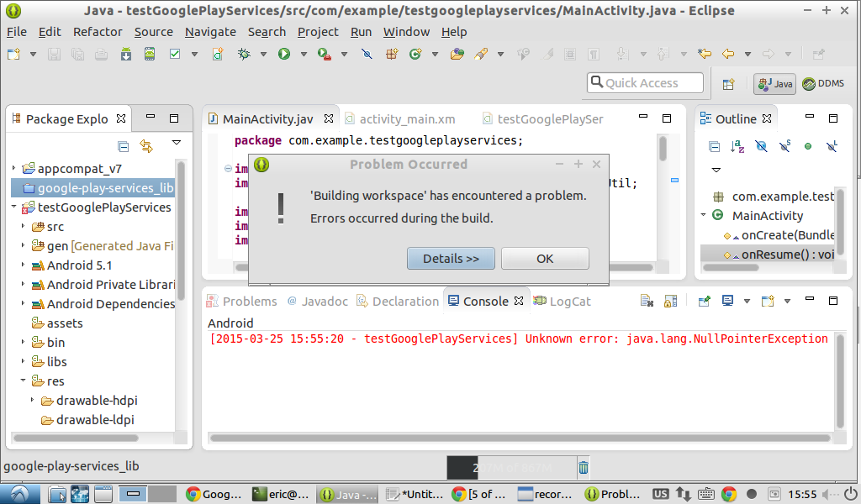
Task: Expand the appcompat_v7 project
Action: [13, 168]
